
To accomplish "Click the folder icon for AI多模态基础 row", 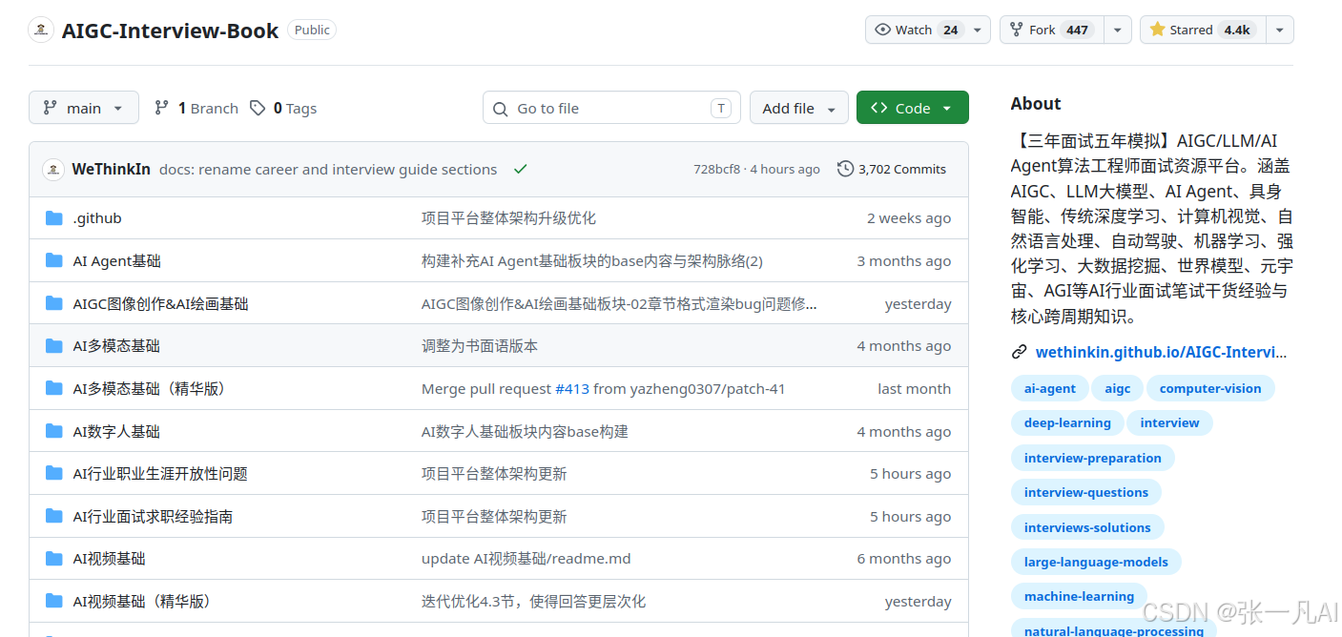I will (54, 345).
